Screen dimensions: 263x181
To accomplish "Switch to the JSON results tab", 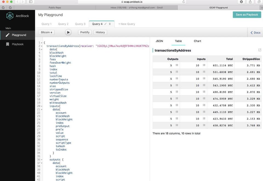I will click(x=159, y=41).
